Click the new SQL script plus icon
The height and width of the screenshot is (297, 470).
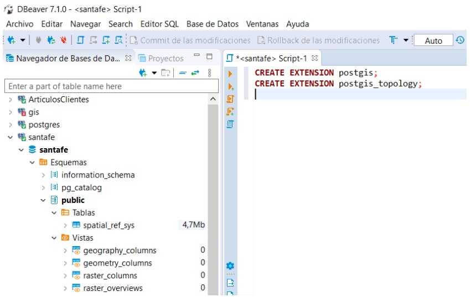pyautogui.click(x=106, y=40)
